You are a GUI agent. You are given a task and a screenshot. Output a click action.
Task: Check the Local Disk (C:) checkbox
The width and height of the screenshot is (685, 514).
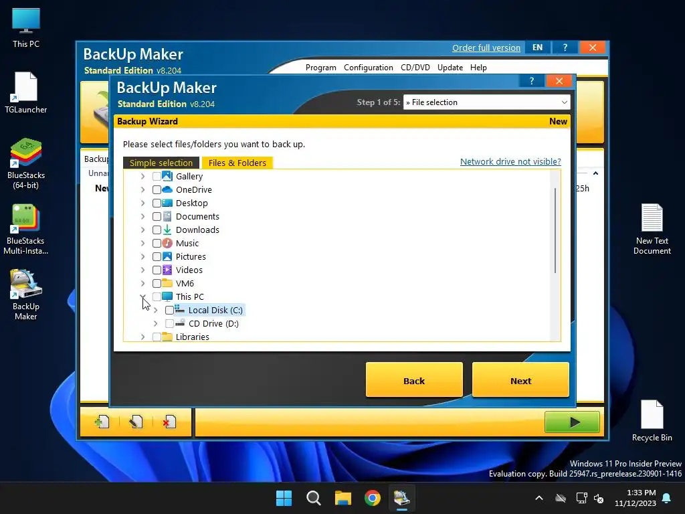click(169, 311)
